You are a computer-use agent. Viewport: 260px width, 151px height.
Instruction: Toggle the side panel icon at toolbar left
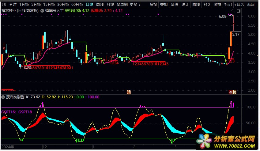[x=4, y=5]
